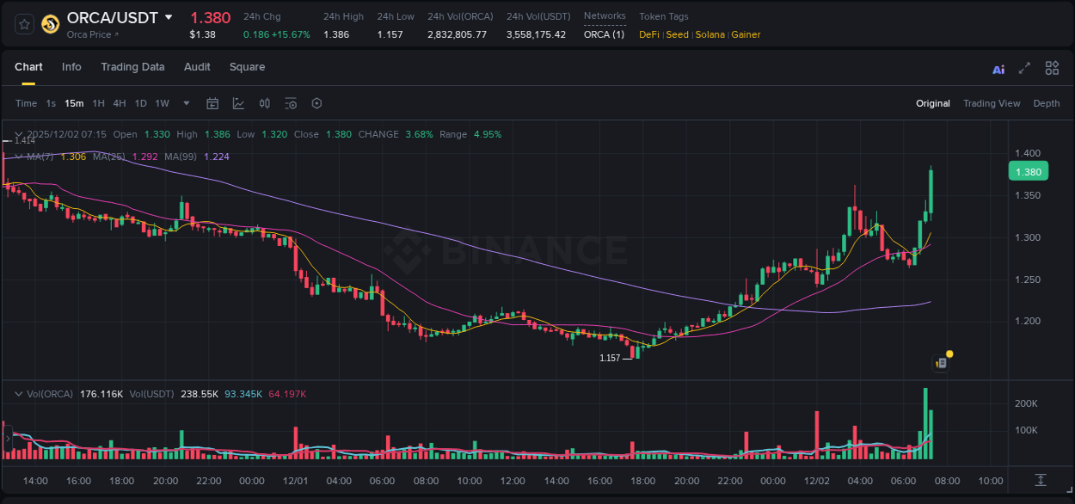Open the Audit tab
1075x504 pixels.
[197, 66]
